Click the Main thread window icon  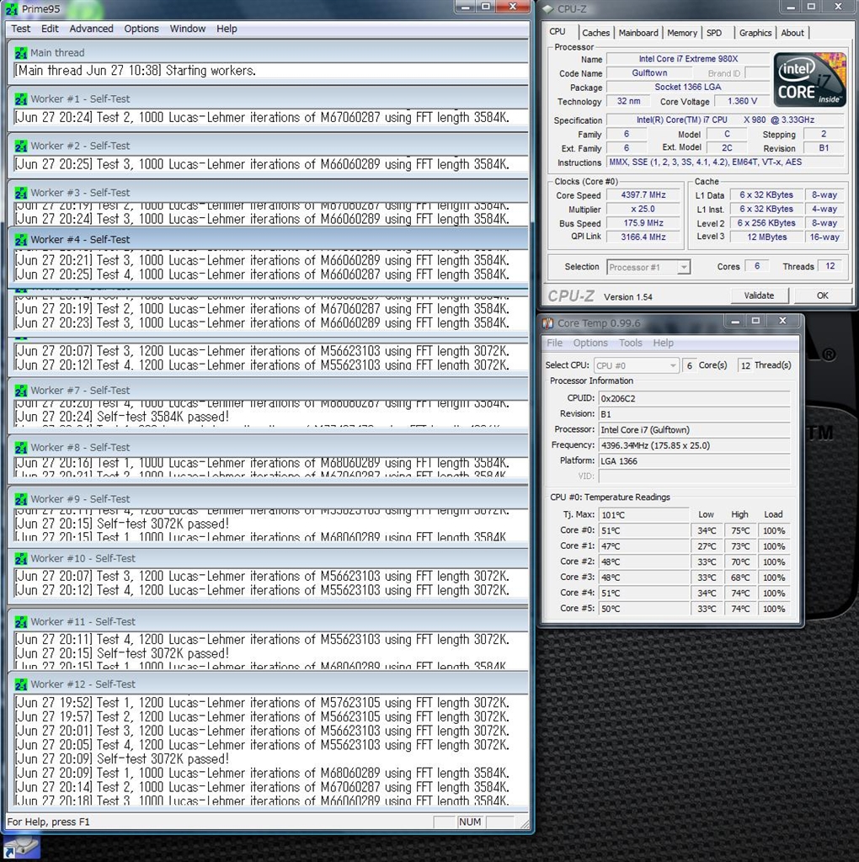[21, 53]
